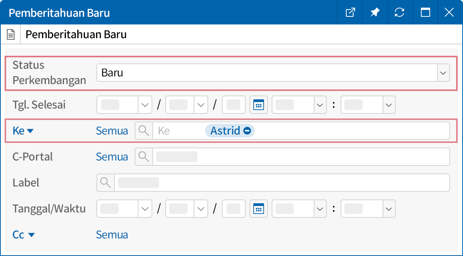Open the calendar picker for Tgl. Selesai
This screenshot has width=463, height=256.
pos(259,105)
